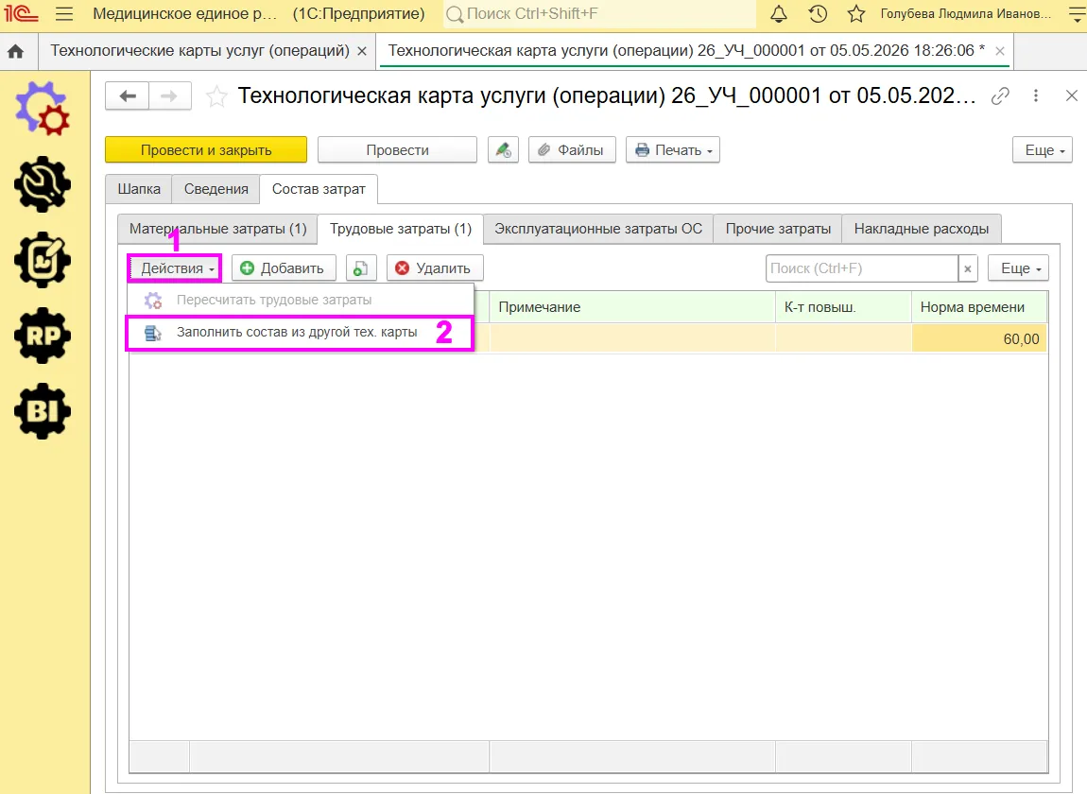Open the Накладные расходы tab
Screen dimensions: 1087x794
(922, 229)
